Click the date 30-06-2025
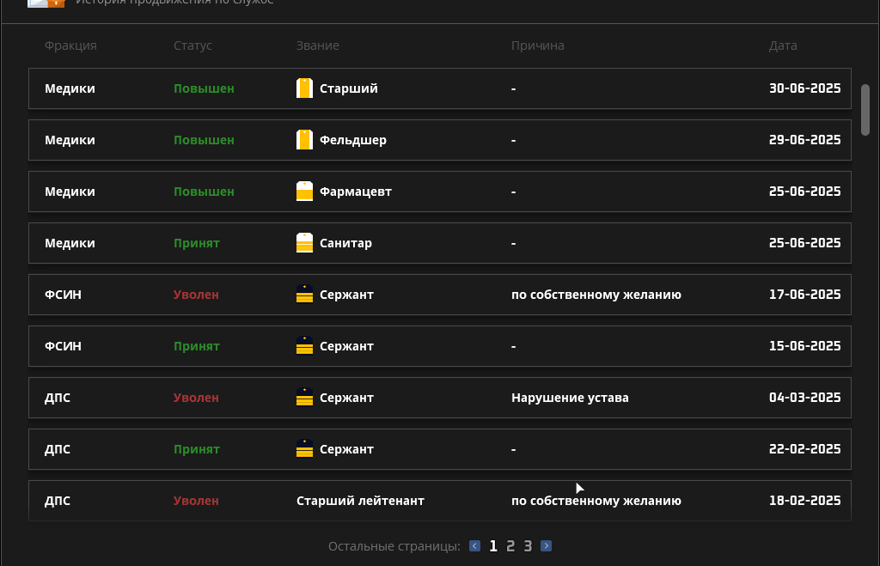Image resolution: width=880 pixels, height=566 pixels. tap(804, 88)
